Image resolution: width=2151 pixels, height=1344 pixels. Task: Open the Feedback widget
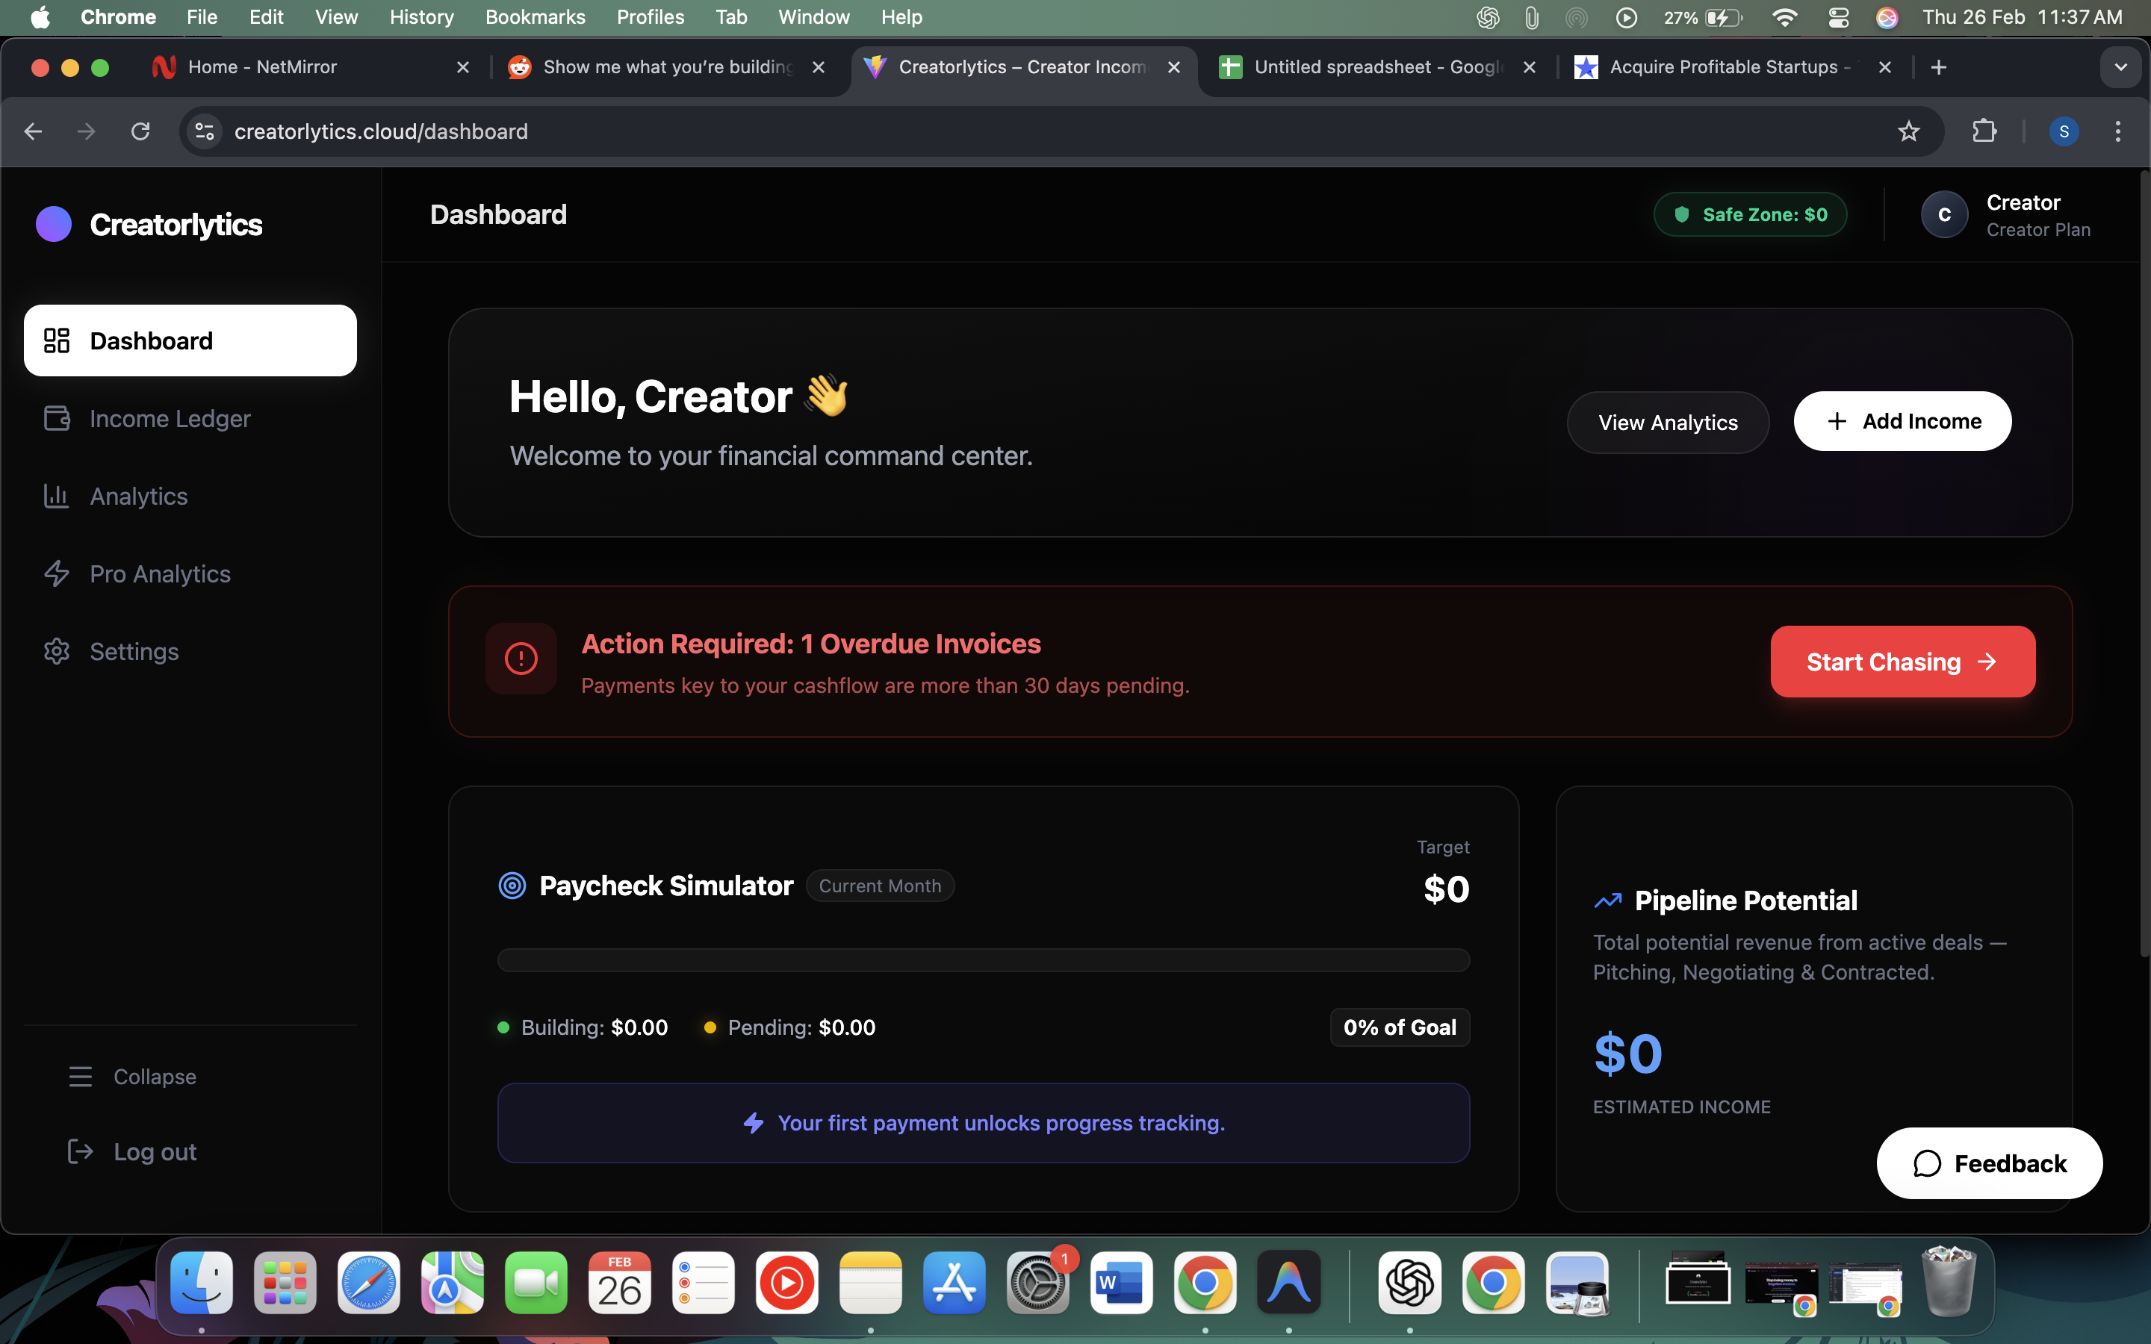(x=1988, y=1163)
